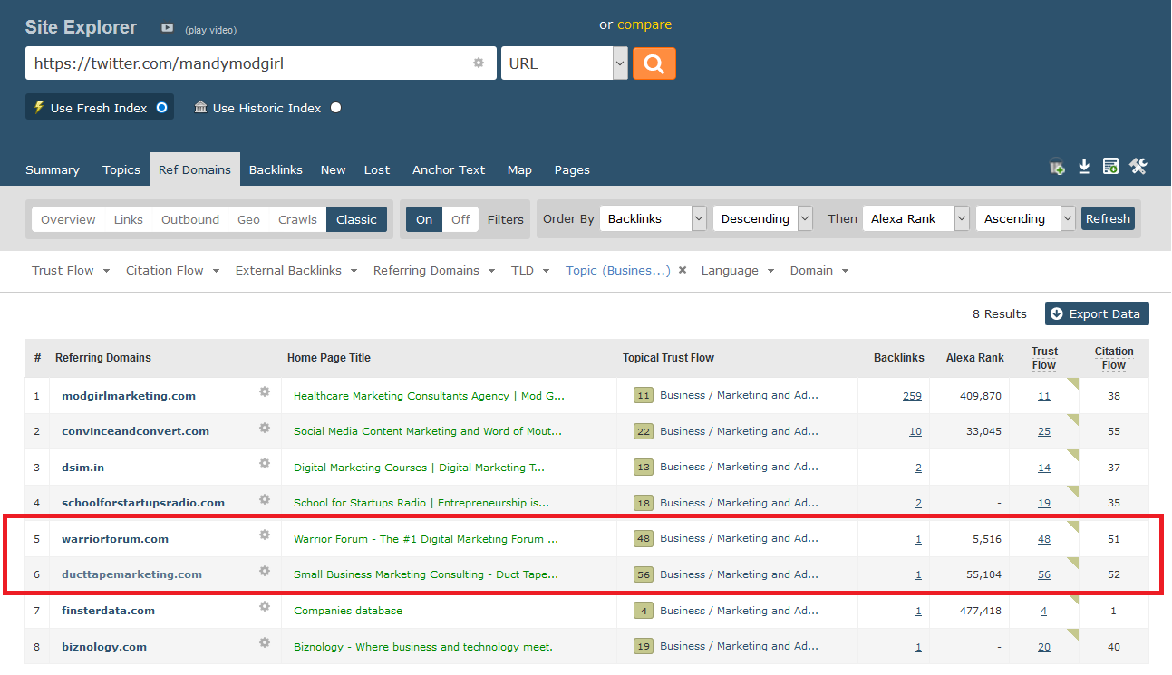Viewport: 1172px width, 675px height.
Task: Sort by Alexa Rank column header
Action: pyautogui.click(x=974, y=358)
